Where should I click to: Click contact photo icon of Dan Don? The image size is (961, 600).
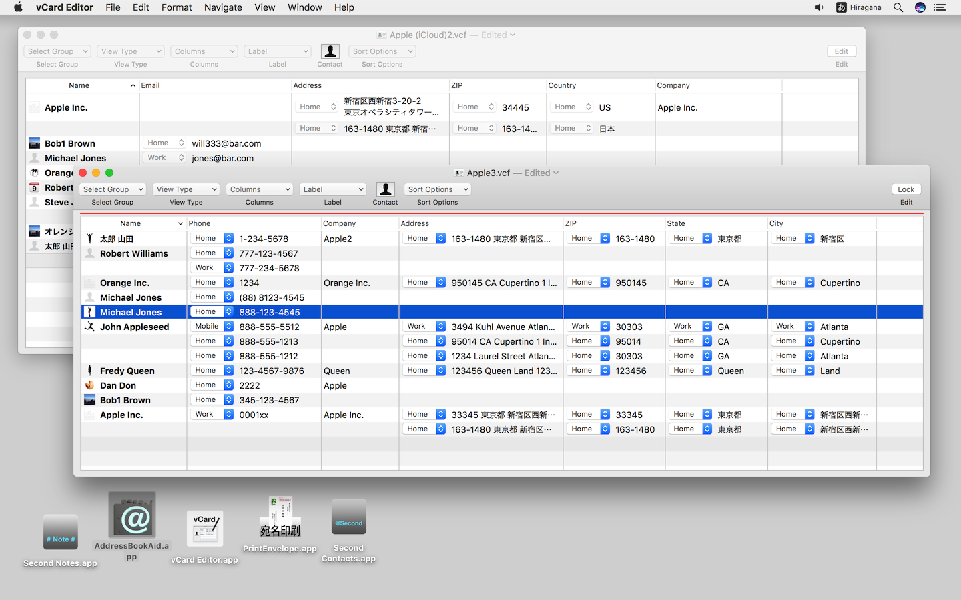[89, 385]
